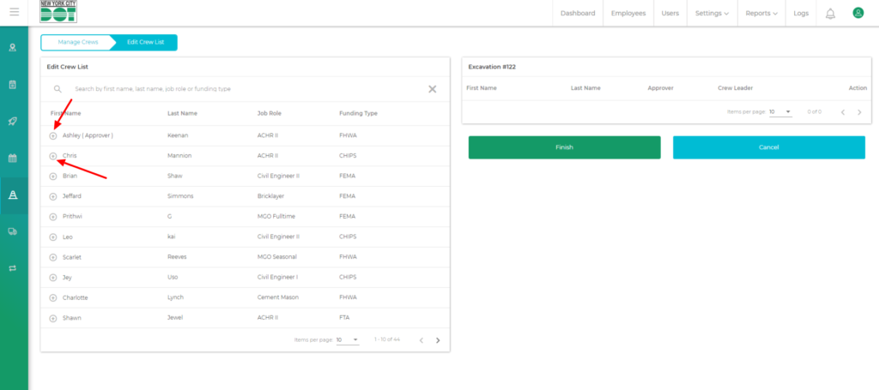This screenshot has height=390, width=879.
Task: Add Brian Shaw to crew list
Action: click(53, 177)
